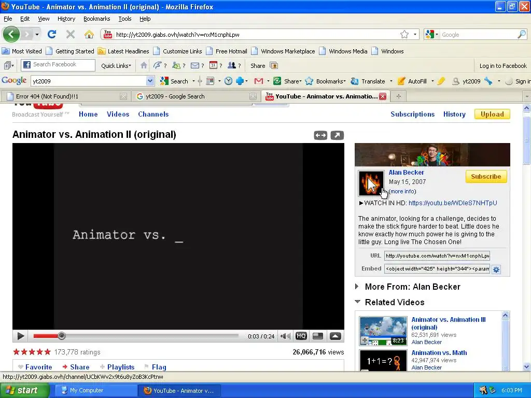Viewport: 531px width, 398px height.
Task: Click the Google toolbar highlighter icon
Action: tap(441, 81)
